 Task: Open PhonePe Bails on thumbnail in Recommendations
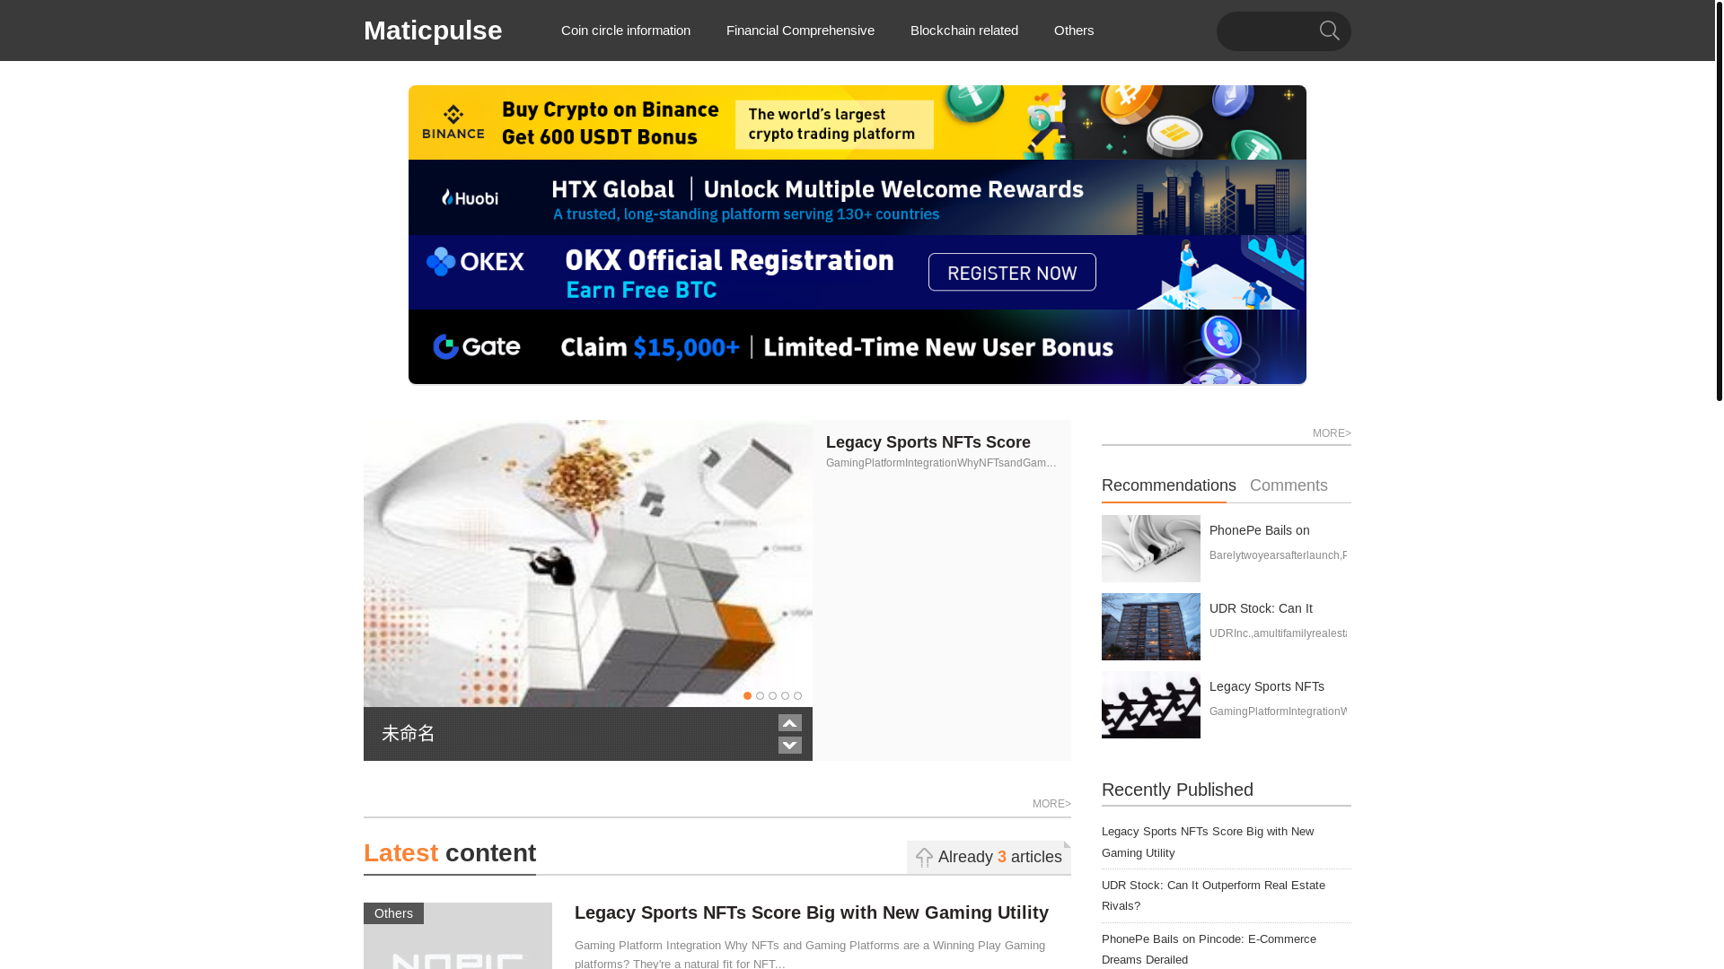click(x=1151, y=548)
